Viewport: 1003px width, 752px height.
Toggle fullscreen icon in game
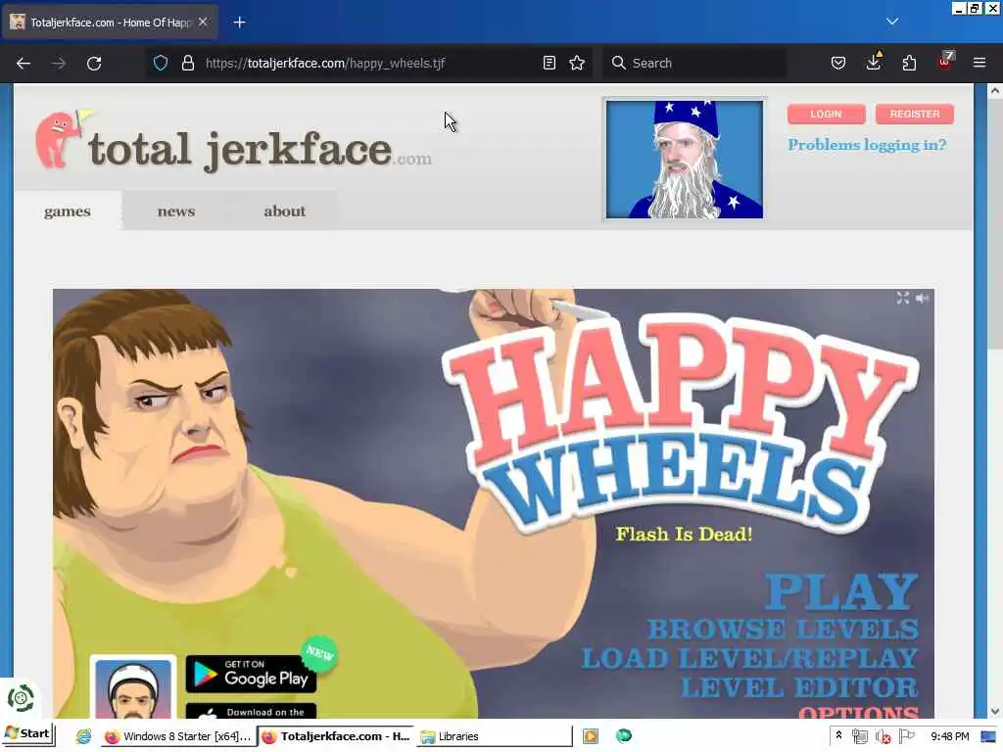pyautogui.click(x=902, y=298)
